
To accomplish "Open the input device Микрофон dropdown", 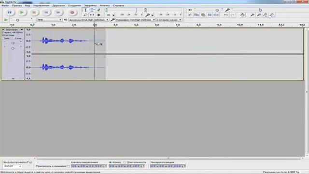I will point(135,20).
